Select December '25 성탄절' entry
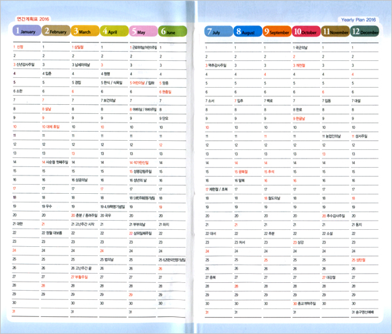The image size is (392, 334). 359,261
